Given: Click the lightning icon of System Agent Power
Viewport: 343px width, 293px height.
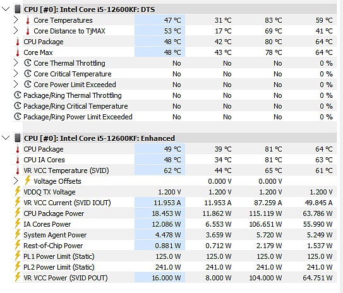Looking at the screenshot, I should (18, 234).
